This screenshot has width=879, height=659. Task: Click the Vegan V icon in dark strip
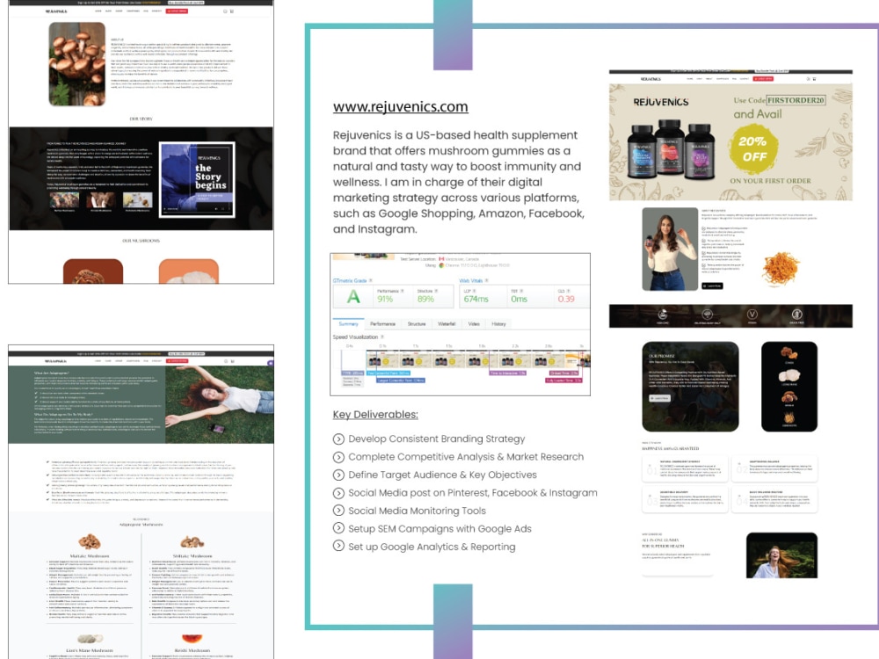pyautogui.click(x=752, y=315)
